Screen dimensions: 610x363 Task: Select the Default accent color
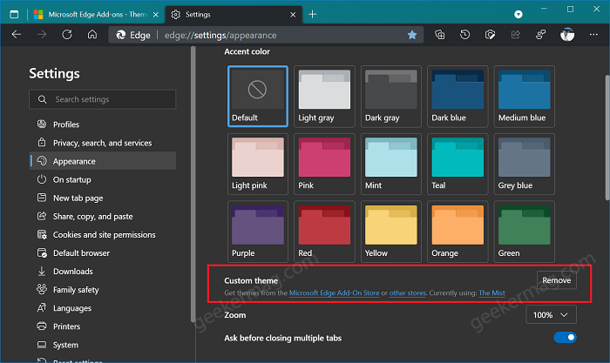coord(258,97)
